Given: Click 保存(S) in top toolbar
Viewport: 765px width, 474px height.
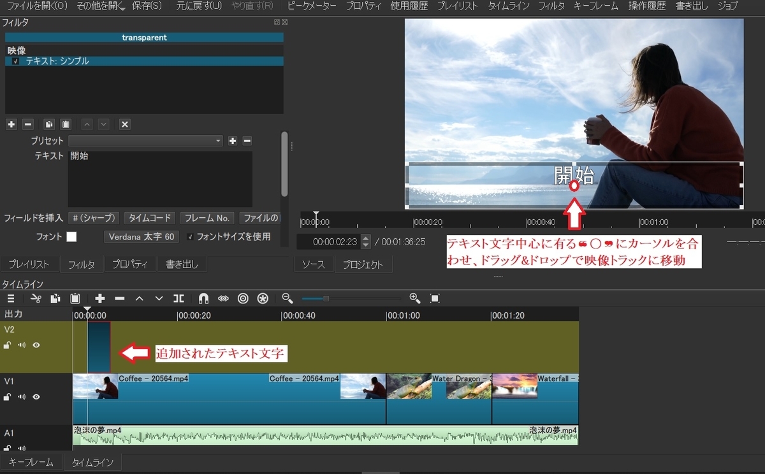Looking at the screenshot, I should click(x=147, y=6).
